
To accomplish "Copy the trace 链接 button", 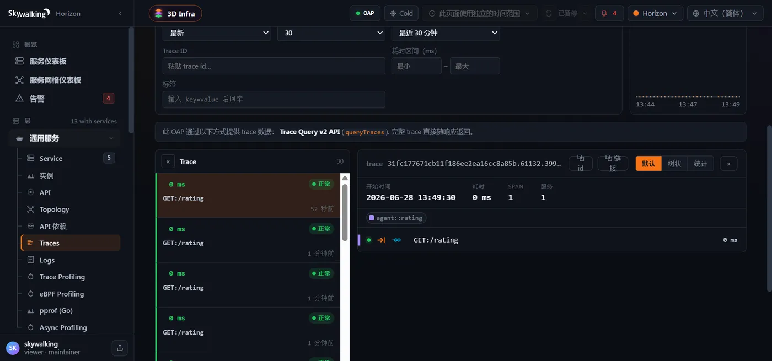I will 613,164.
